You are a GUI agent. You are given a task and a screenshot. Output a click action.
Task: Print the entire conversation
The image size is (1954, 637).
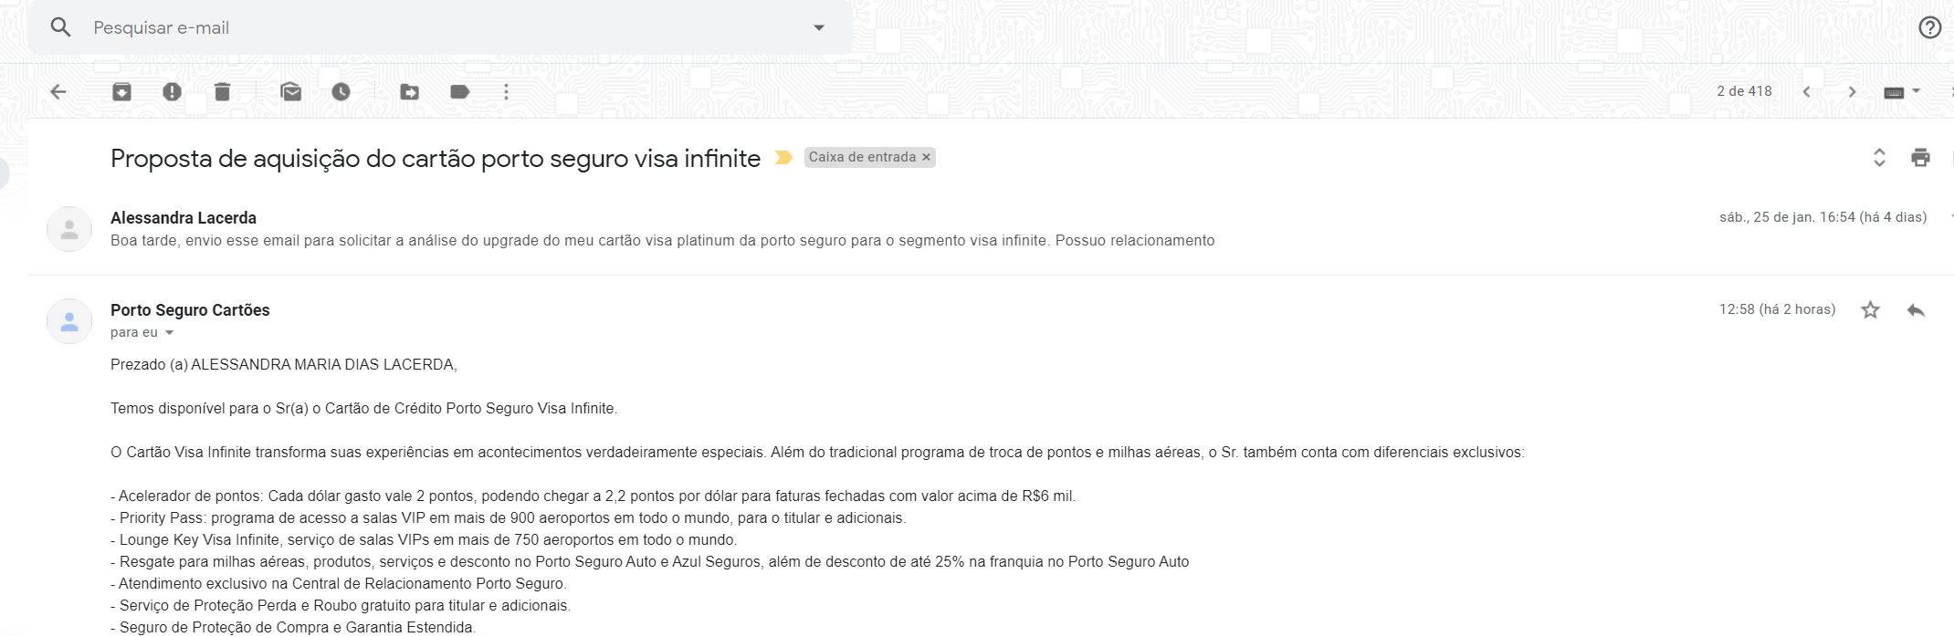coord(1921,158)
